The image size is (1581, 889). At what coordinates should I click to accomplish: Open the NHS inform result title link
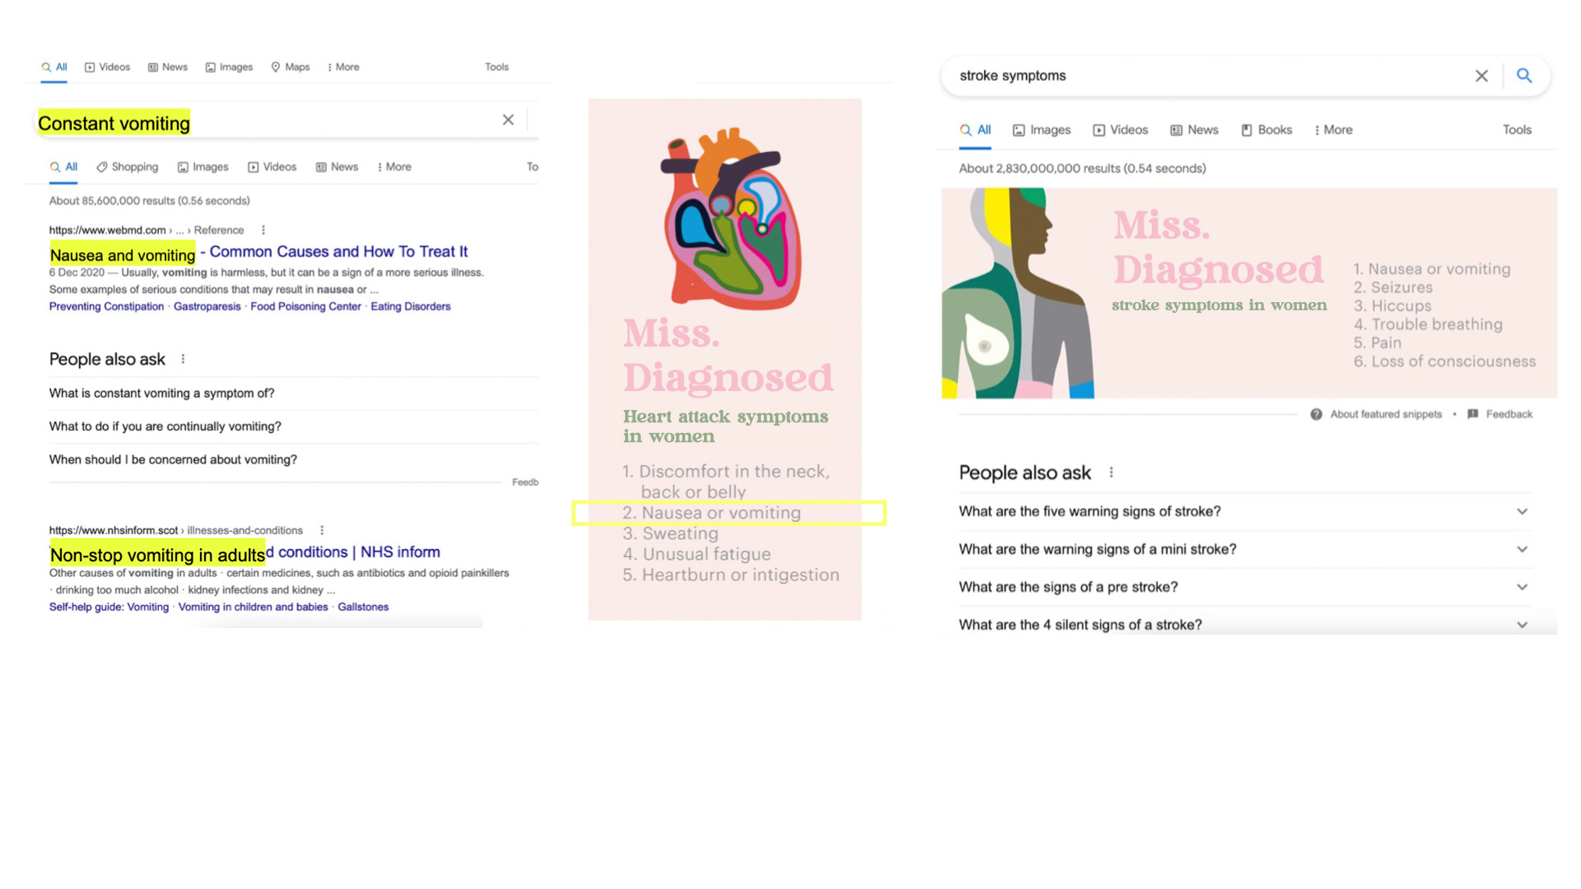245,553
